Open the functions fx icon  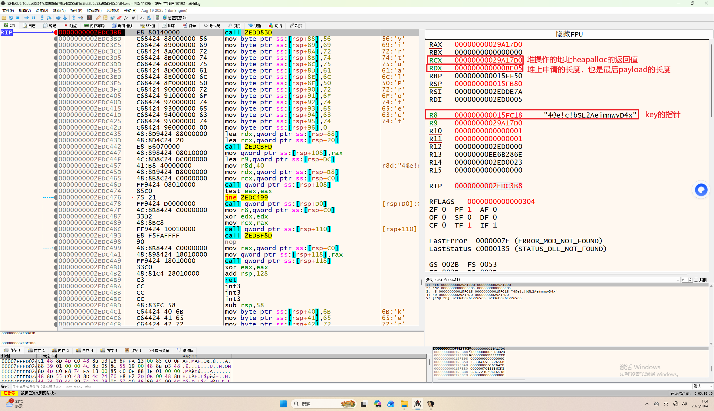[126, 18]
